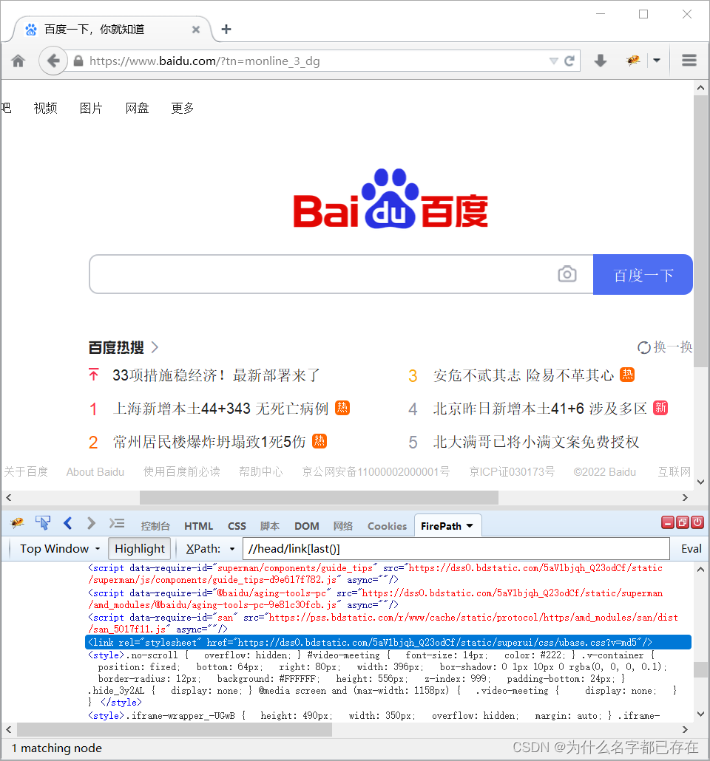This screenshot has height=761, width=710.
Task: Switch to the 网络 tab
Action: [343, 526]
